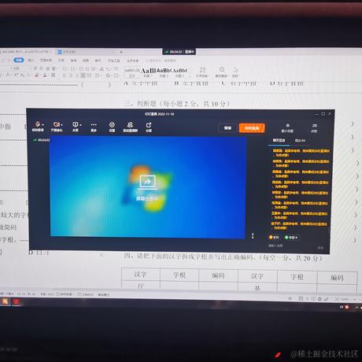Click the orange app icon on the taskbar
The image size is (362, 362).
[x=5, y=301]
